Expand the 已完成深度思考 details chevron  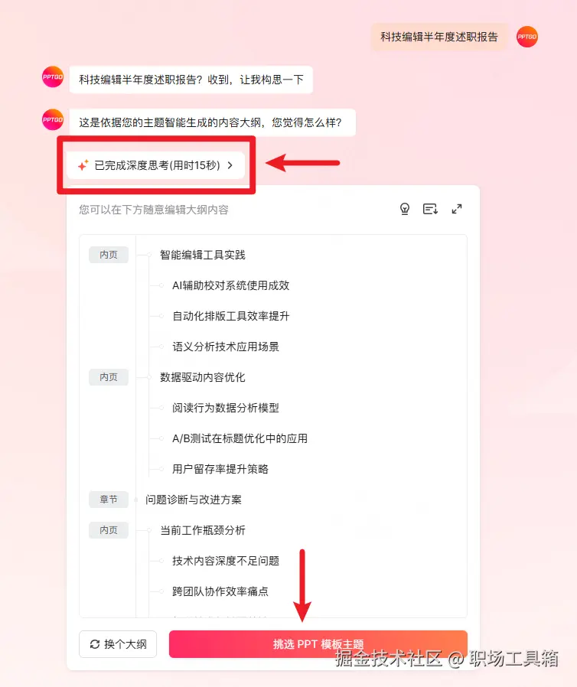pyautogui.click(x=230, y=165)
